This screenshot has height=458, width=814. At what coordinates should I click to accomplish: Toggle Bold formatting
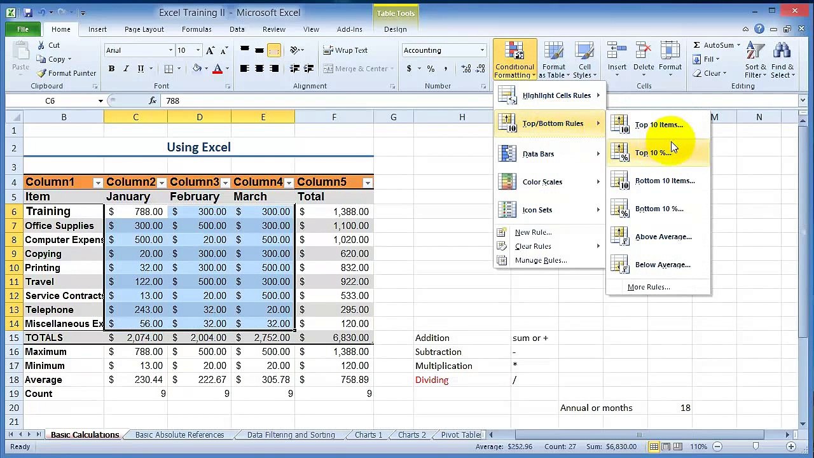click(x=111, y=69)
